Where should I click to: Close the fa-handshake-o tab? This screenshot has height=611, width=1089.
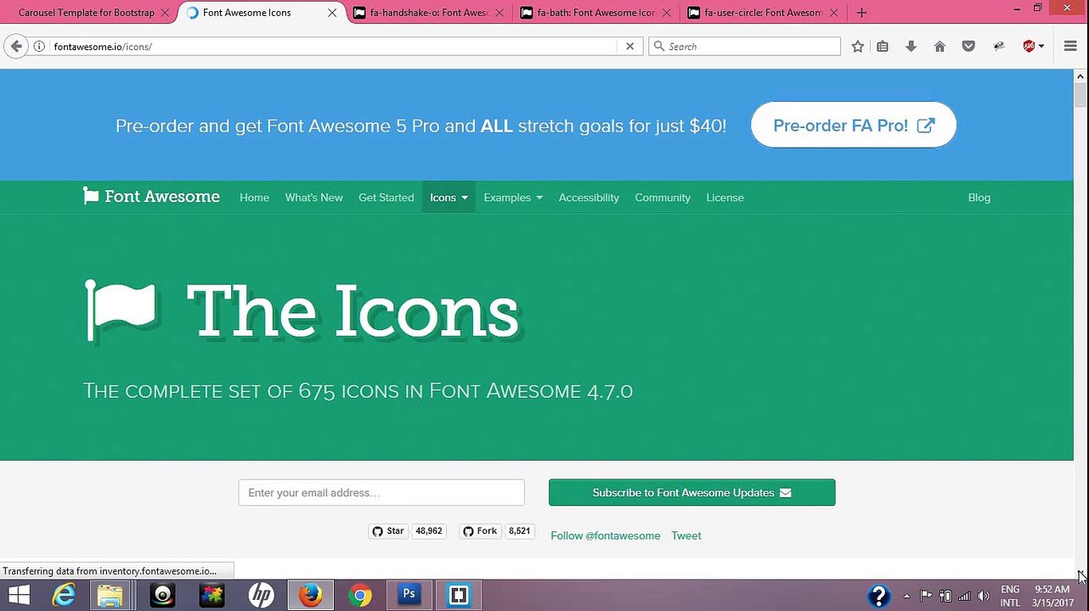coord(499,13)
